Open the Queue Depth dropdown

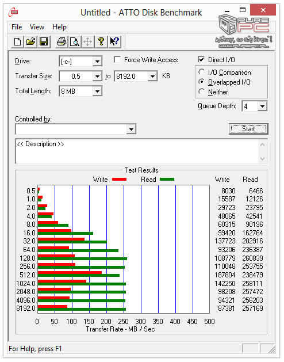(262, 106)
